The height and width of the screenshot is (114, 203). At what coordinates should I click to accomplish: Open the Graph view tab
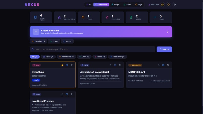click(115, 4)
